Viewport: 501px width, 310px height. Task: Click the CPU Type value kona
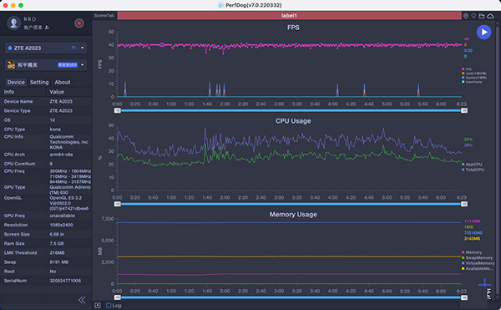point(55,130)
